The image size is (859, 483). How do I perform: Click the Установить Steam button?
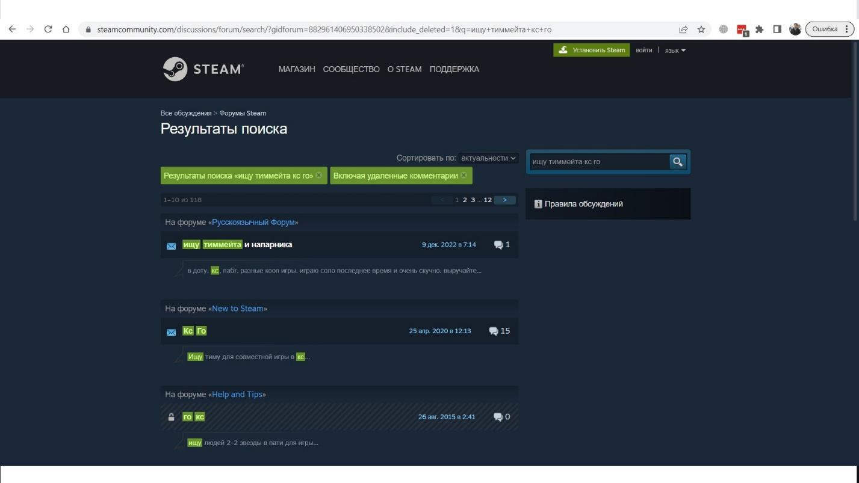pos(592,50)
